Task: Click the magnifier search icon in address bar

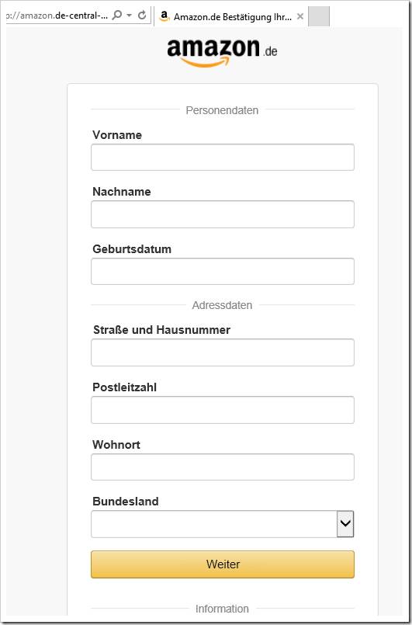Action: (116, 16)
